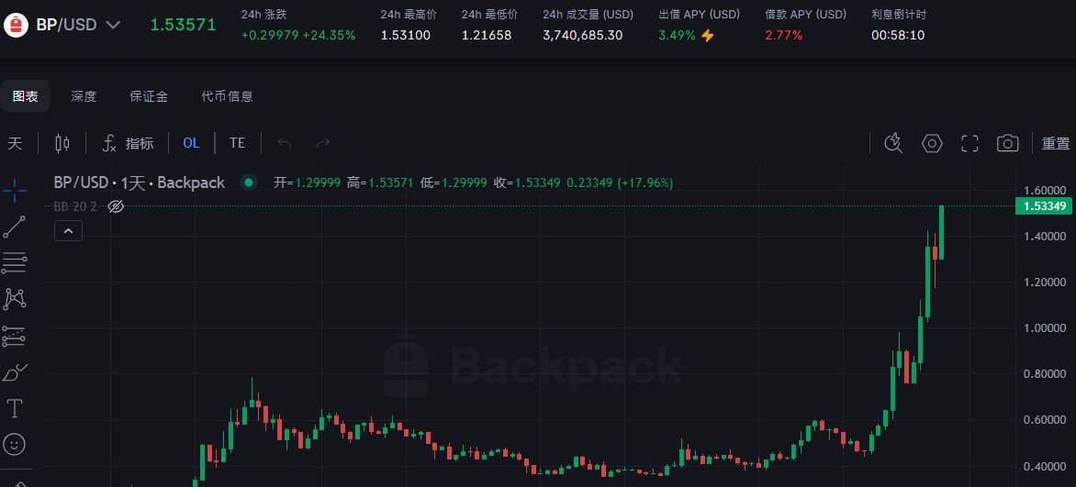Take a chart snapshot with camera icon
Viewport: 1076px width, 487px height.
click(x=1007, y=143)
